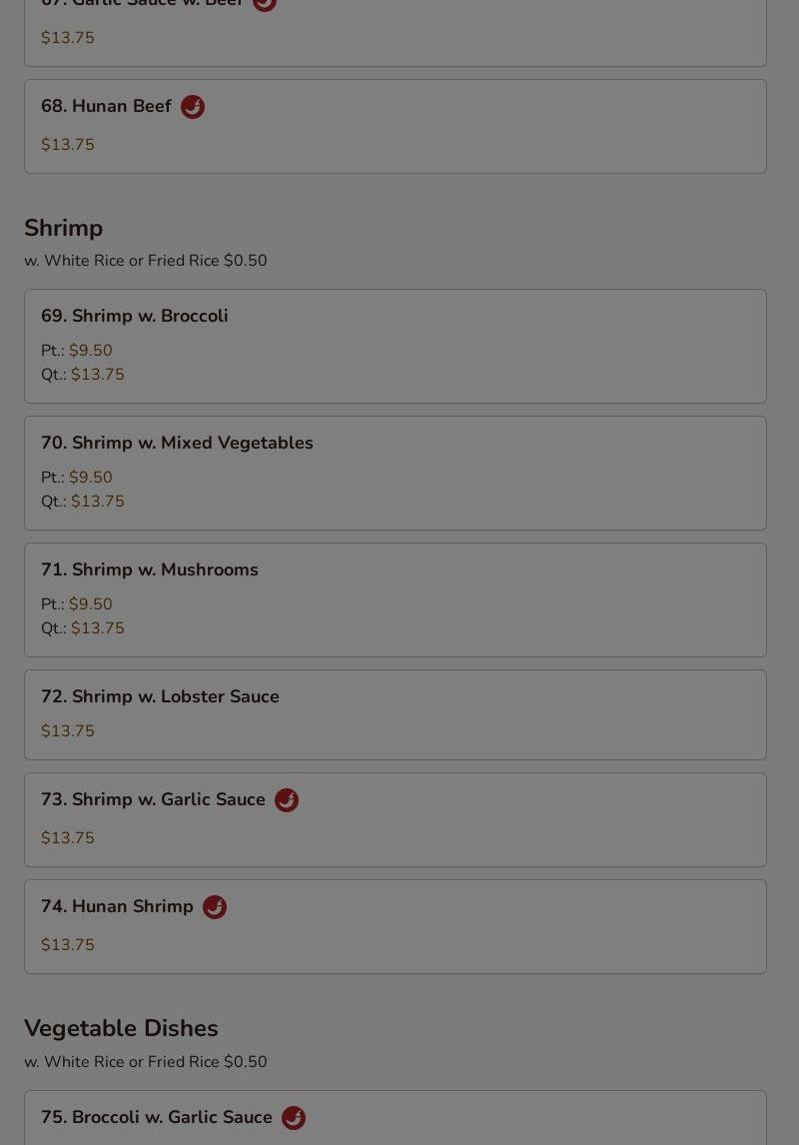Open the 73. Shrimp w. Garlic Sauce title
This screenshot has width=799, height=1145.
tap(153, 799)
